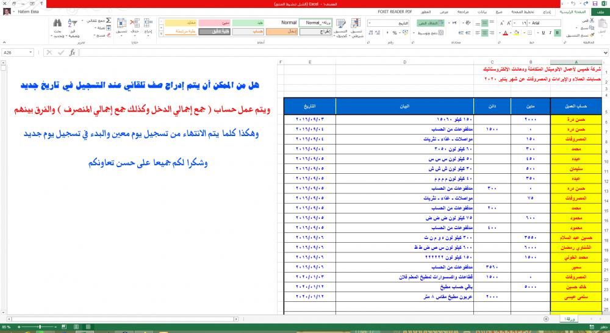610x333 pixels.
Task: Click the text direction icon
Action: tap(454, 23)
